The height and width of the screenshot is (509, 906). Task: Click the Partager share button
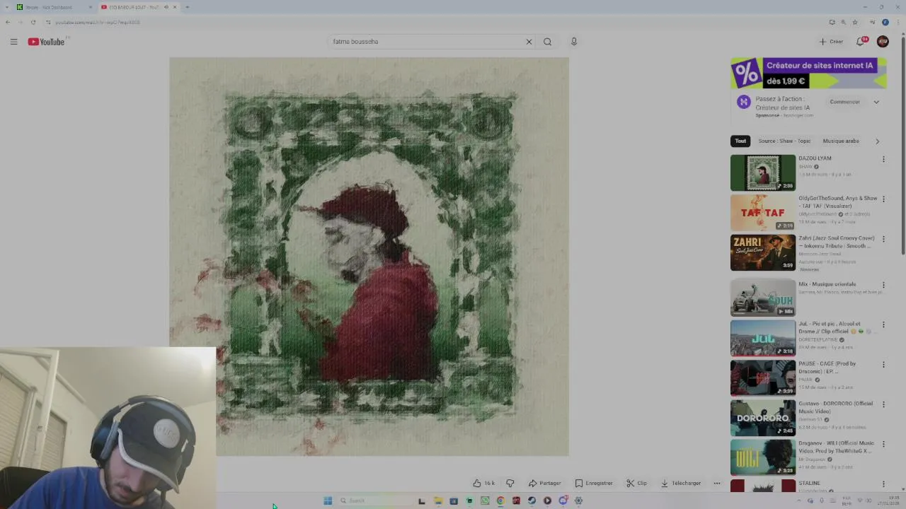(544, 484)
